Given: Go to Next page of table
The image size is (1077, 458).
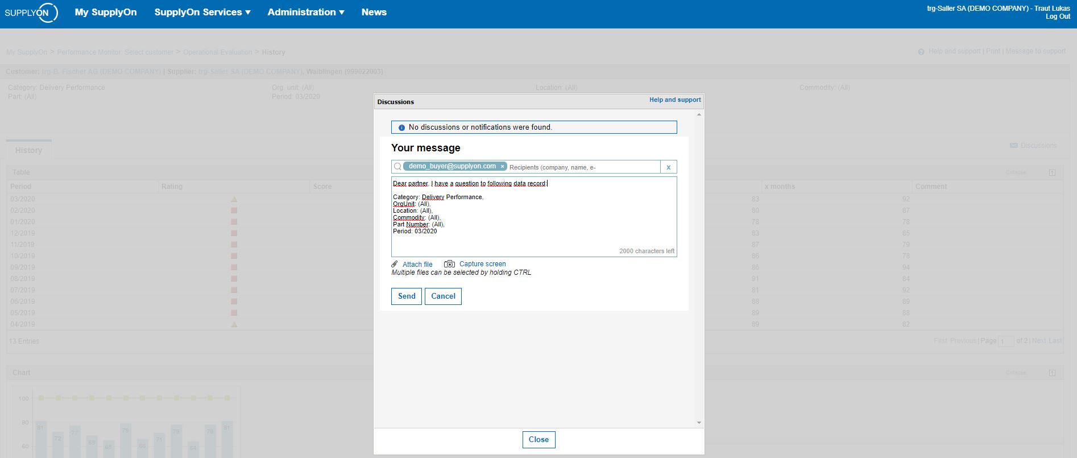Looking at the screenshot, I should tap(1039, 341).
